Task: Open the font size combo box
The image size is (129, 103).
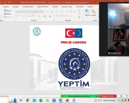Action: (40, 12)
